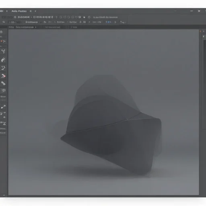Expand the arrow after the document tab name

[x=36, y=27]
